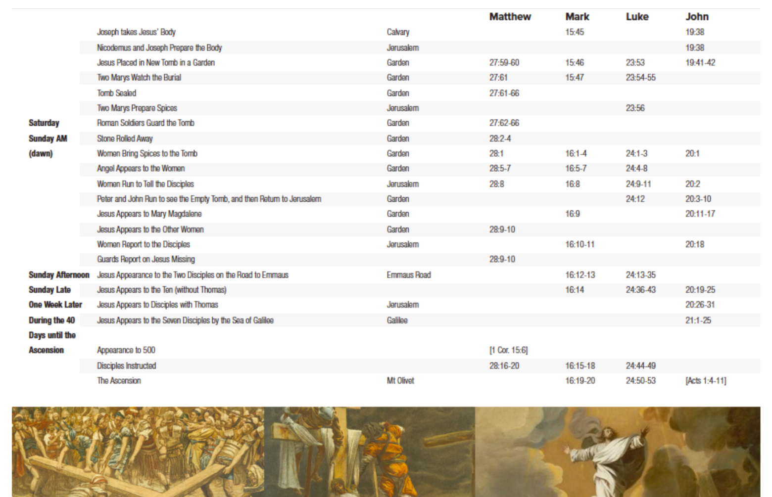This screenshot has height=497, width=772.
Task: Select the "Emmaus Road" location cell
Action: (409, 275)
